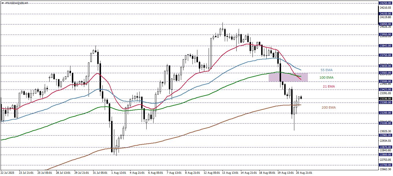The height and width of the screenshot is (176, 393).
Task: Click the 23843.00 level price tag
Action: click(385, 46)
